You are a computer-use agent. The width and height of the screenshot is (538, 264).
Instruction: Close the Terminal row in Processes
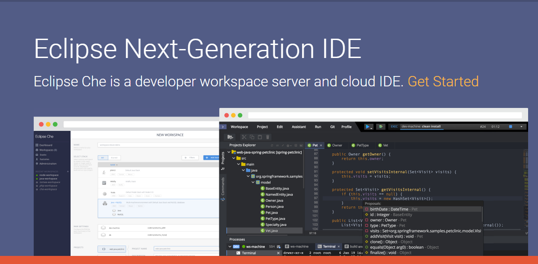pos(279,253)
